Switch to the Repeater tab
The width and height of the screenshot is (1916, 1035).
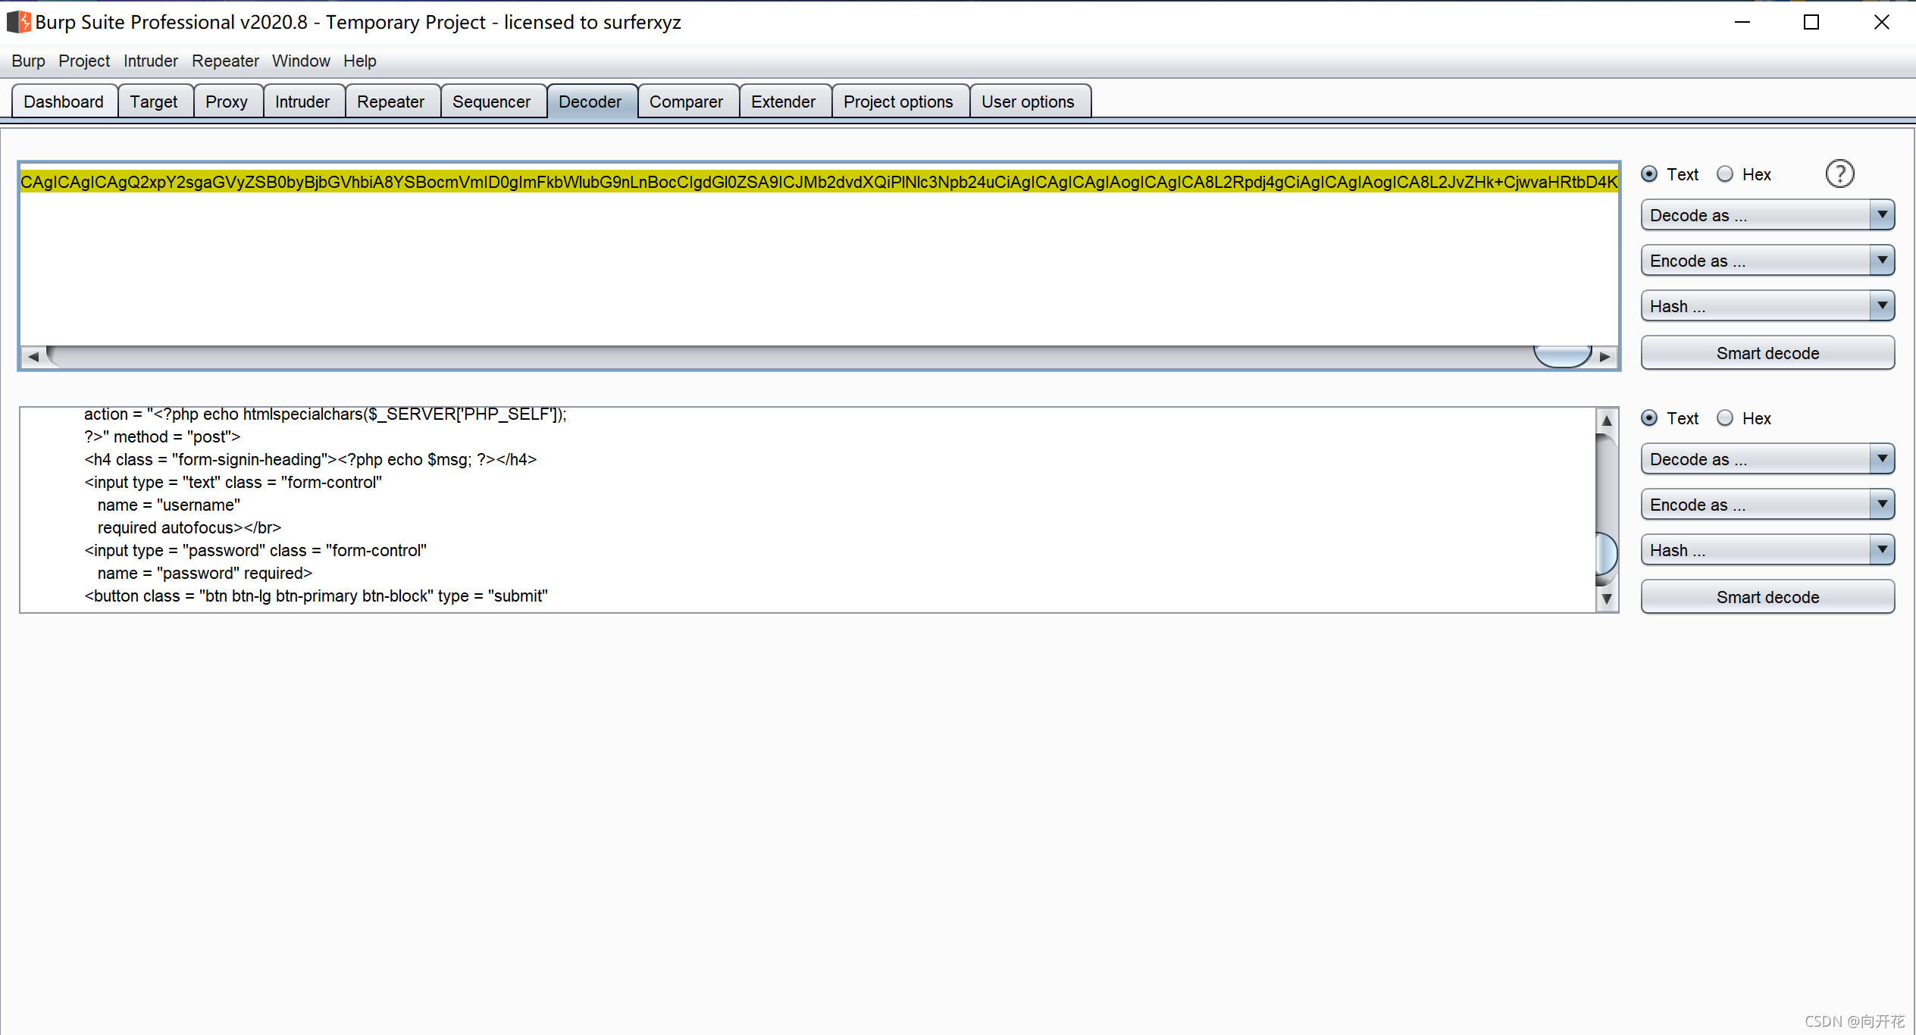coord(390,102)
